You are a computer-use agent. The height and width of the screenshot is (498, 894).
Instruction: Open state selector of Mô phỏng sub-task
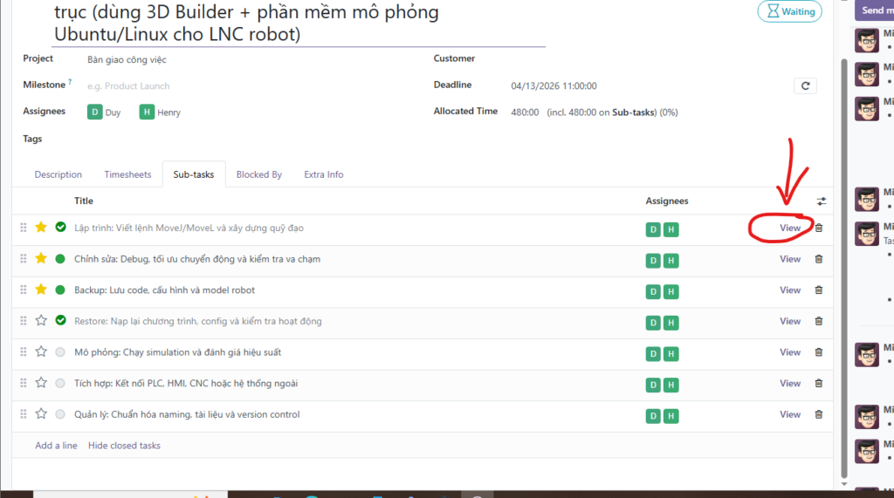[60, 352]
